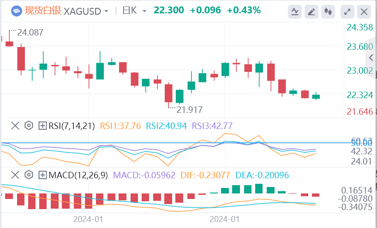Remove the MACD indicator panel
Viewport: 377px width, 228px height.
click(15, 175)
